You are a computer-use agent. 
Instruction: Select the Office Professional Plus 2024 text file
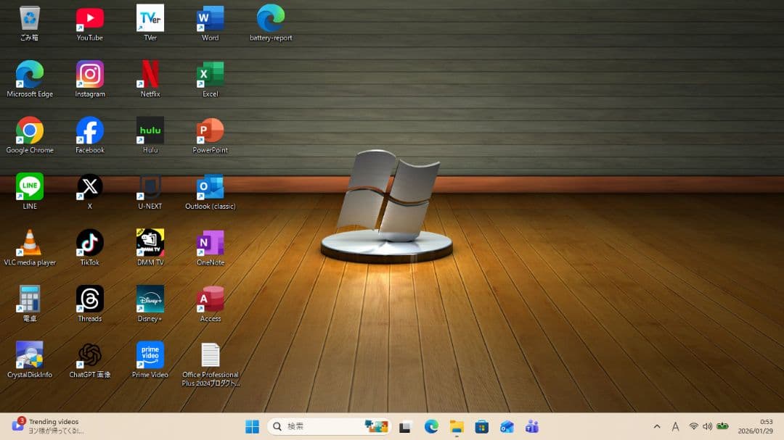point(211,356)
